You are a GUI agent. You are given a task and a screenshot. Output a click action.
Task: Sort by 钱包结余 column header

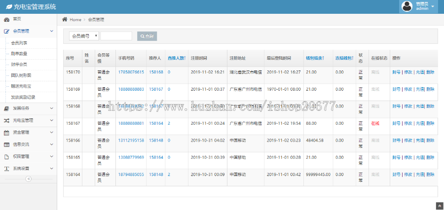pyautogui.click(x=315, y=58)
